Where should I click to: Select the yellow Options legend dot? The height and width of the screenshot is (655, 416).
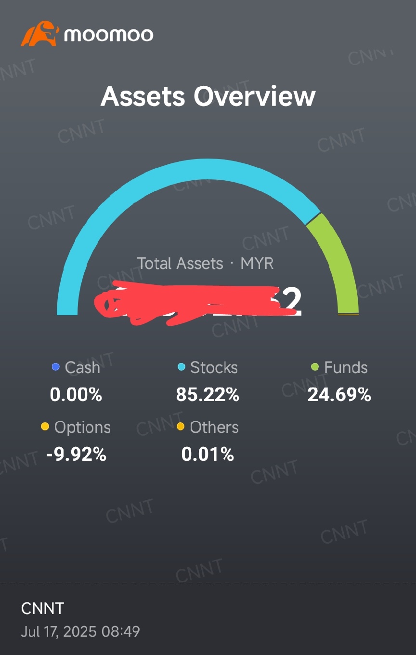click(45, 427)
